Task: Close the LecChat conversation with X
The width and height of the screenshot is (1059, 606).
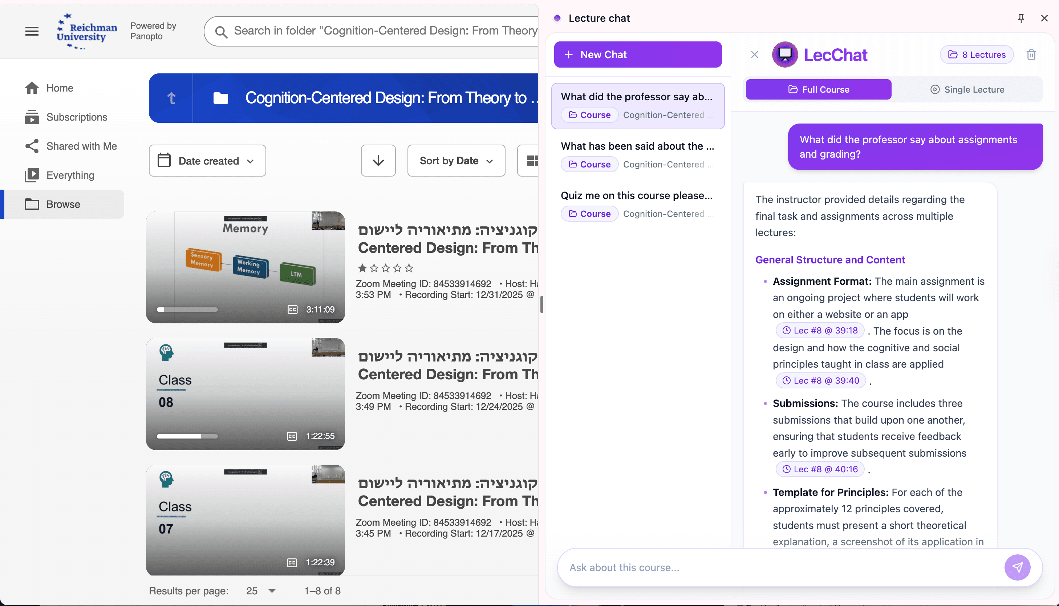Action: pyautogui.click(x=755, y=54)
